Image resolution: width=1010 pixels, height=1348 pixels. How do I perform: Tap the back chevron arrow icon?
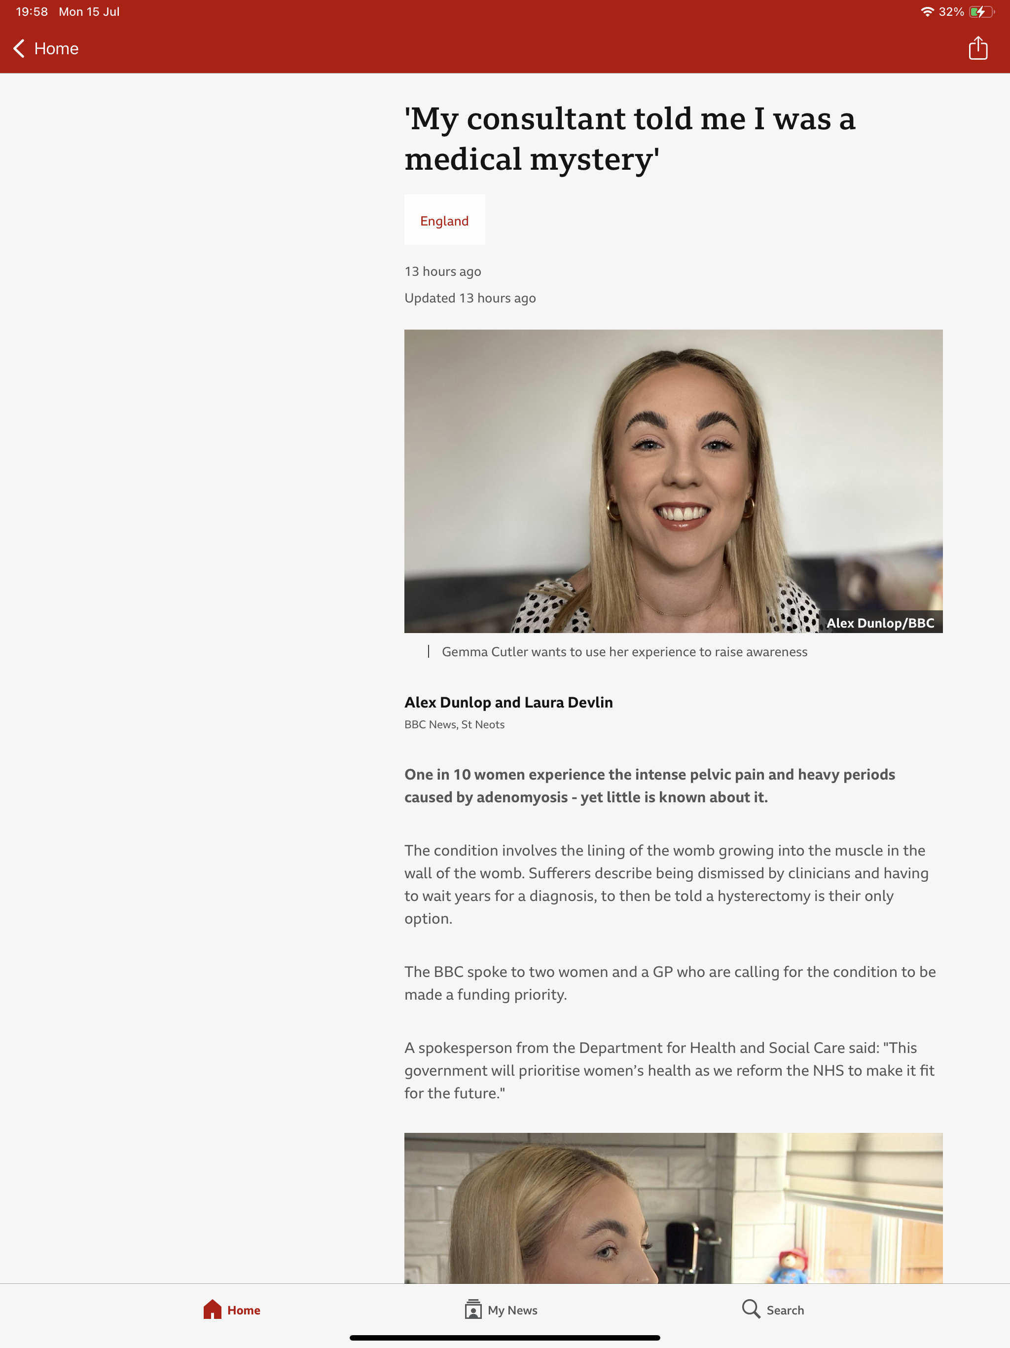point(19,49)
